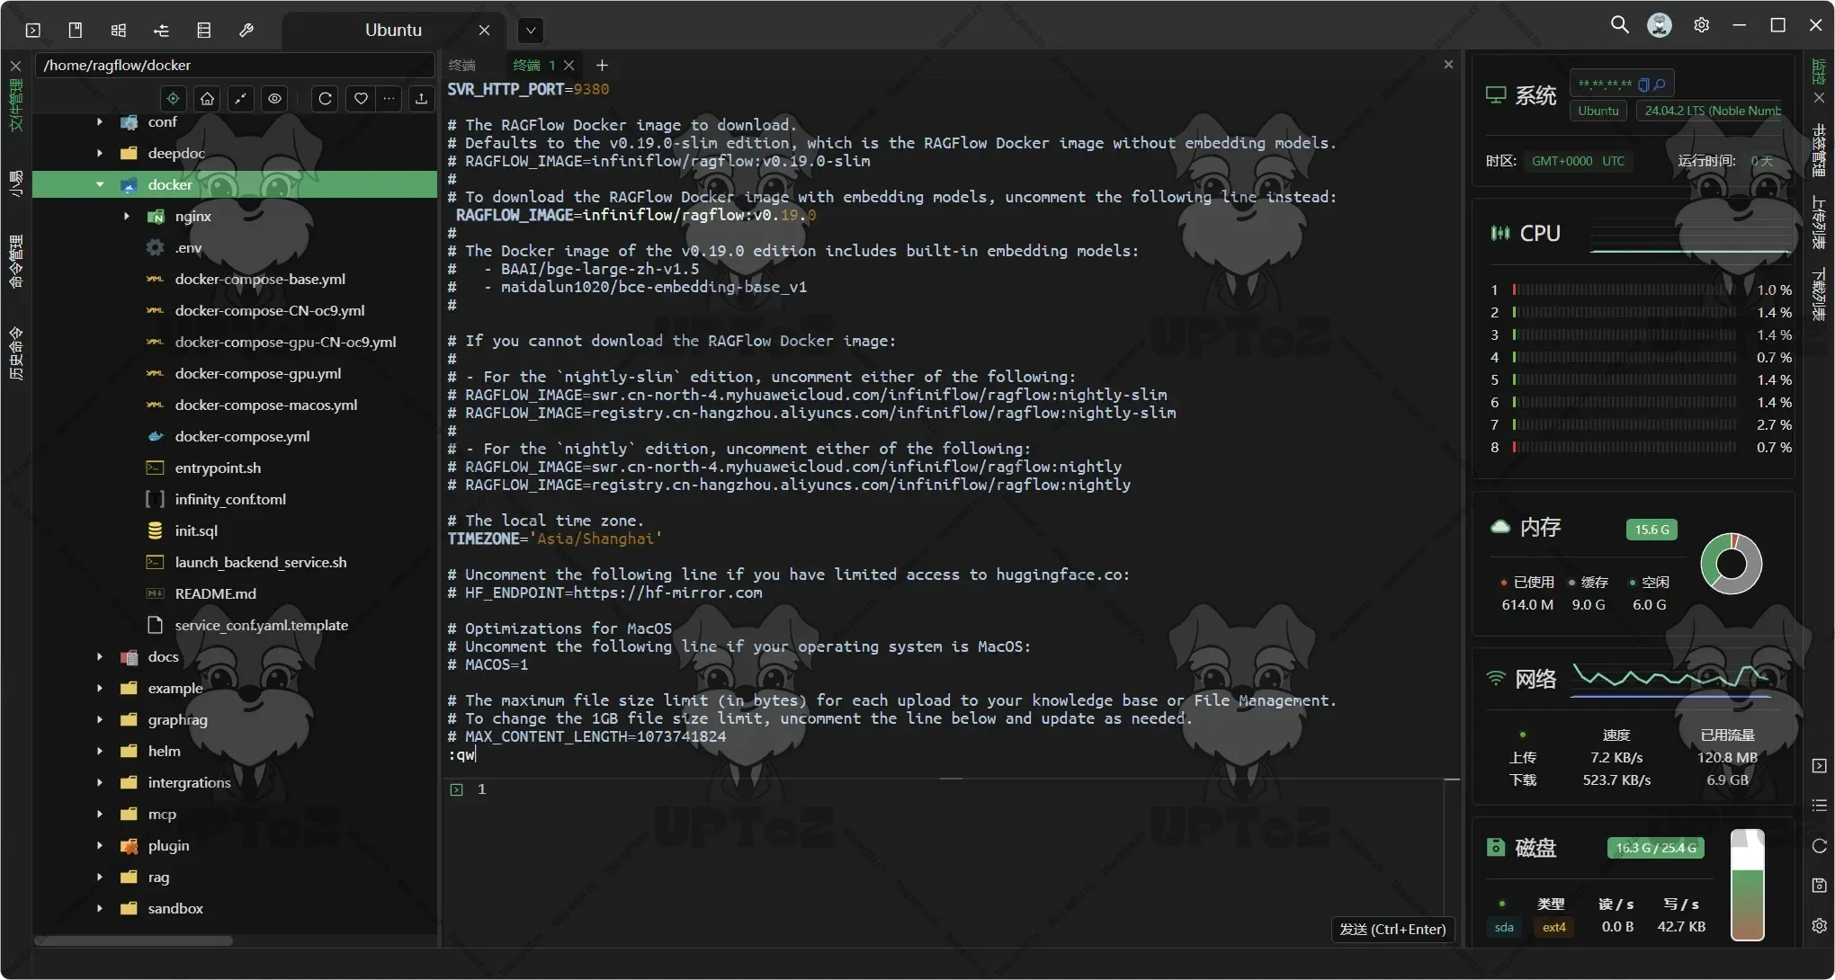
Task: Click the disk usage vertical bar
Action: [x=1747, y=885]
